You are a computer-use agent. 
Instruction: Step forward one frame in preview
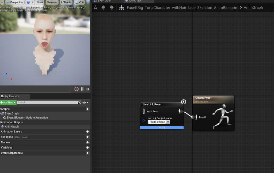click(88, 89)
